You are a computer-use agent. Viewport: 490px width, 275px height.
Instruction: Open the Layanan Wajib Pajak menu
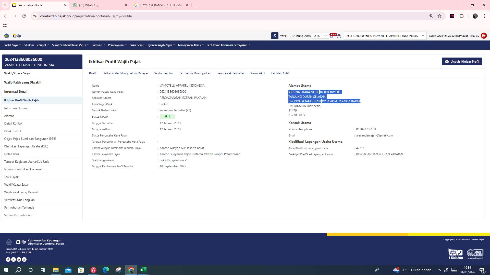159,45
